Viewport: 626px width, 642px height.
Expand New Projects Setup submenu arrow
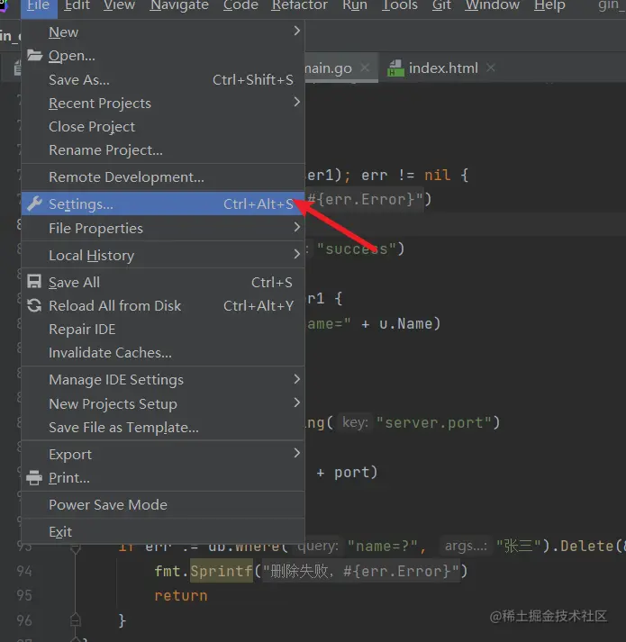[297, 402]
